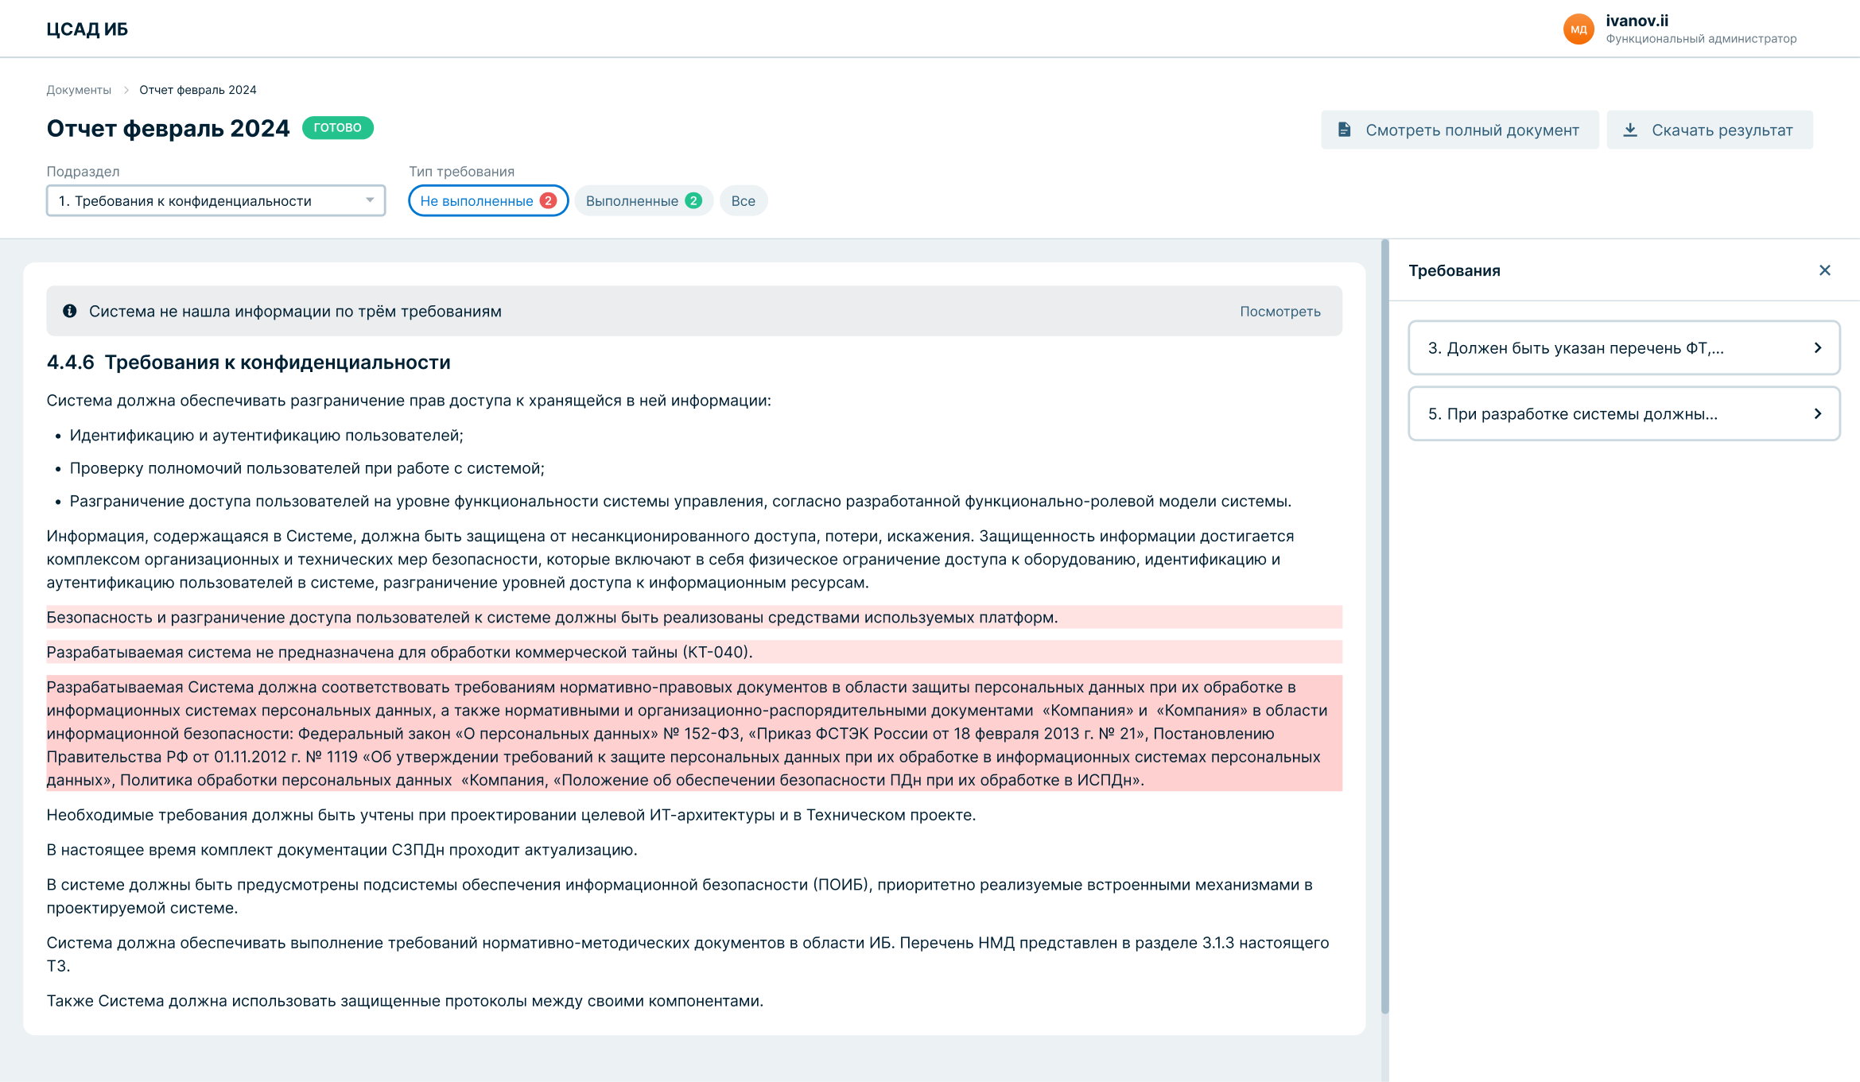Image resolution: width=1860 pixels, height=1082 pixels.
Task: Select the 'Все' filter chip
Action: tap(743, 200)
